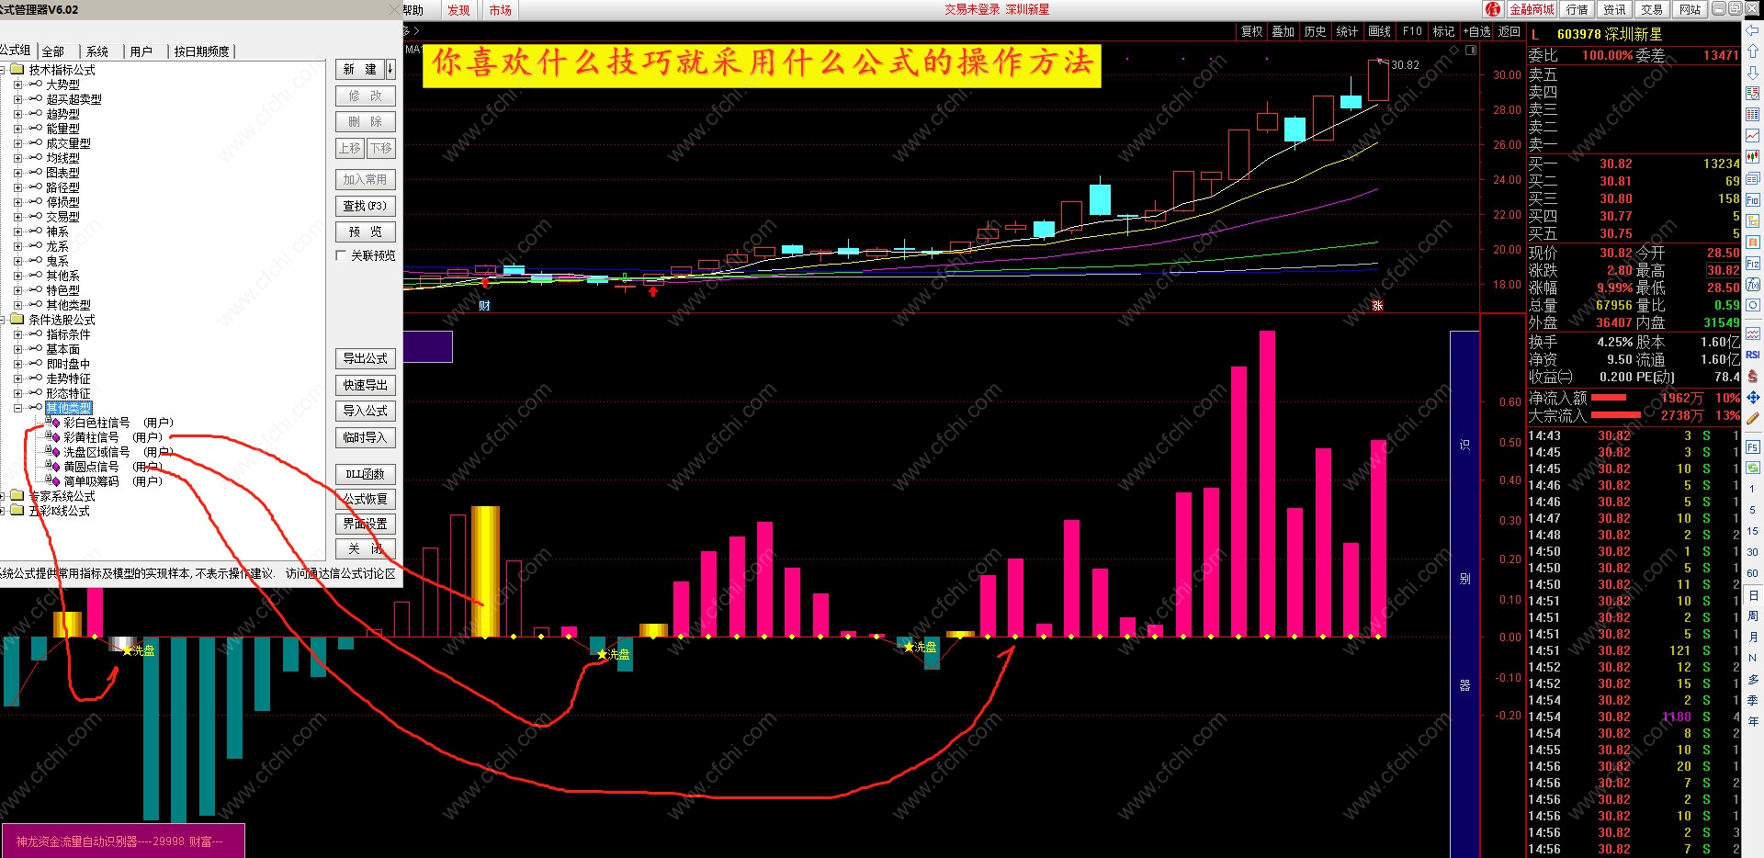Select the 日 daily period toggle
1764x858 pixels.
[1752, 595]
